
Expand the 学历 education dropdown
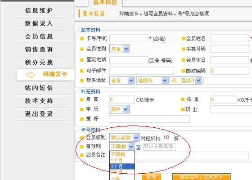[119, 109]
